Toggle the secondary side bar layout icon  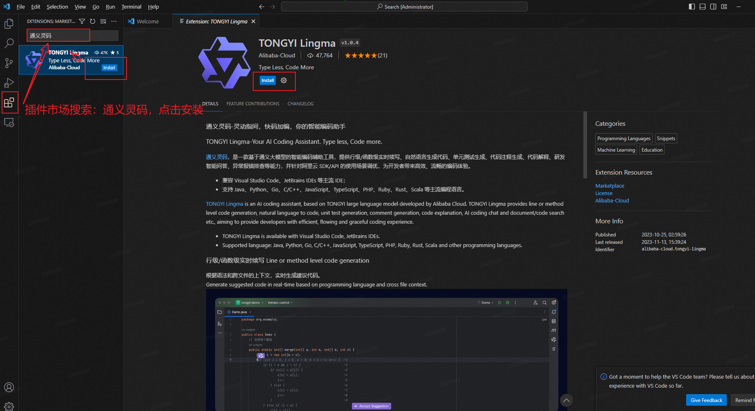coord(713,7)
